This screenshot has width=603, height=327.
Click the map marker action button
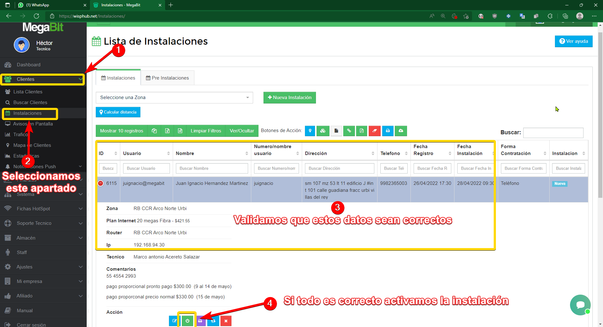(310, 131)
